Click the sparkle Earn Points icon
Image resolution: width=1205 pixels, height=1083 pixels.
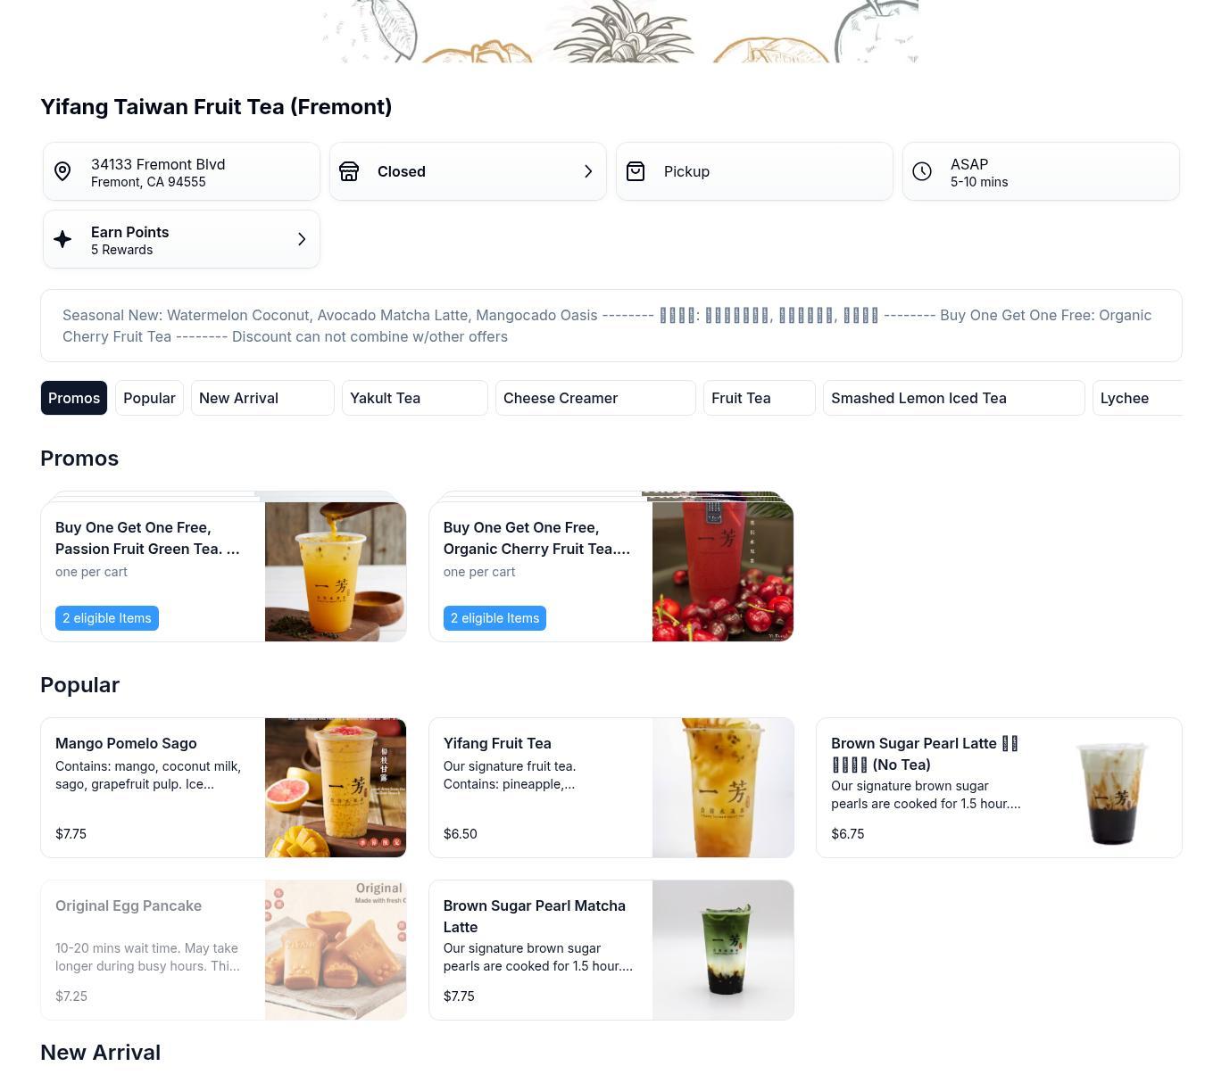pyautogui.click(x=62, y=239)
